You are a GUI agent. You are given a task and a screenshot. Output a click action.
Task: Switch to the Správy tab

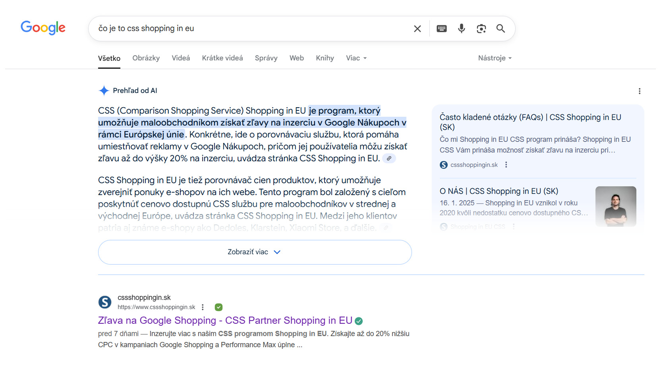[x=266, y=58]
